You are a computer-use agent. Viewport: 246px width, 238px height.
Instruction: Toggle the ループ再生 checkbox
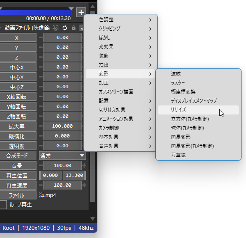[x=3, y=205]
